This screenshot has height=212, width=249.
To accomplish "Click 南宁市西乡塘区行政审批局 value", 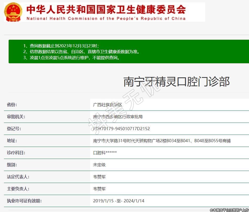I will [x=118, y=117].
